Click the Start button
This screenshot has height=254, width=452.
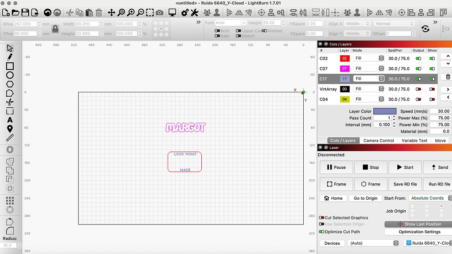[405, 167]
